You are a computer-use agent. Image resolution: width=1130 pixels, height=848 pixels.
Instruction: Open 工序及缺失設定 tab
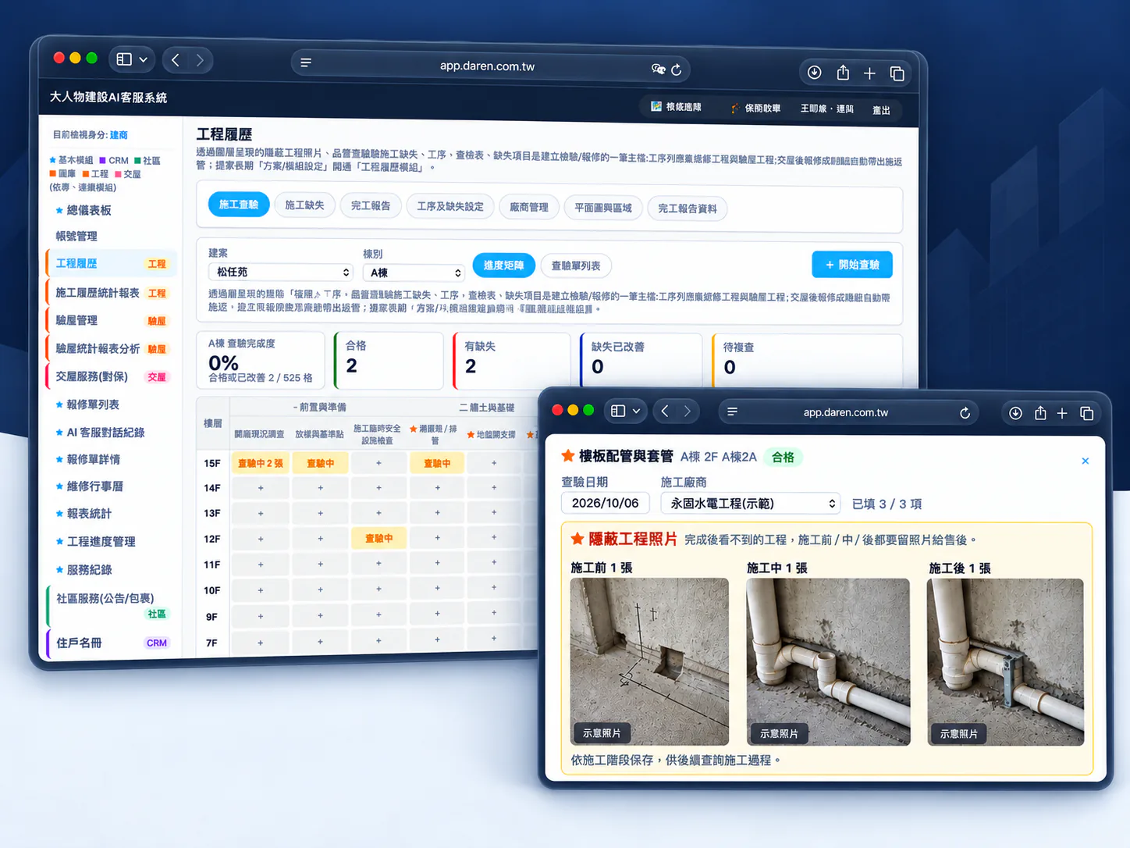(450, 206)
